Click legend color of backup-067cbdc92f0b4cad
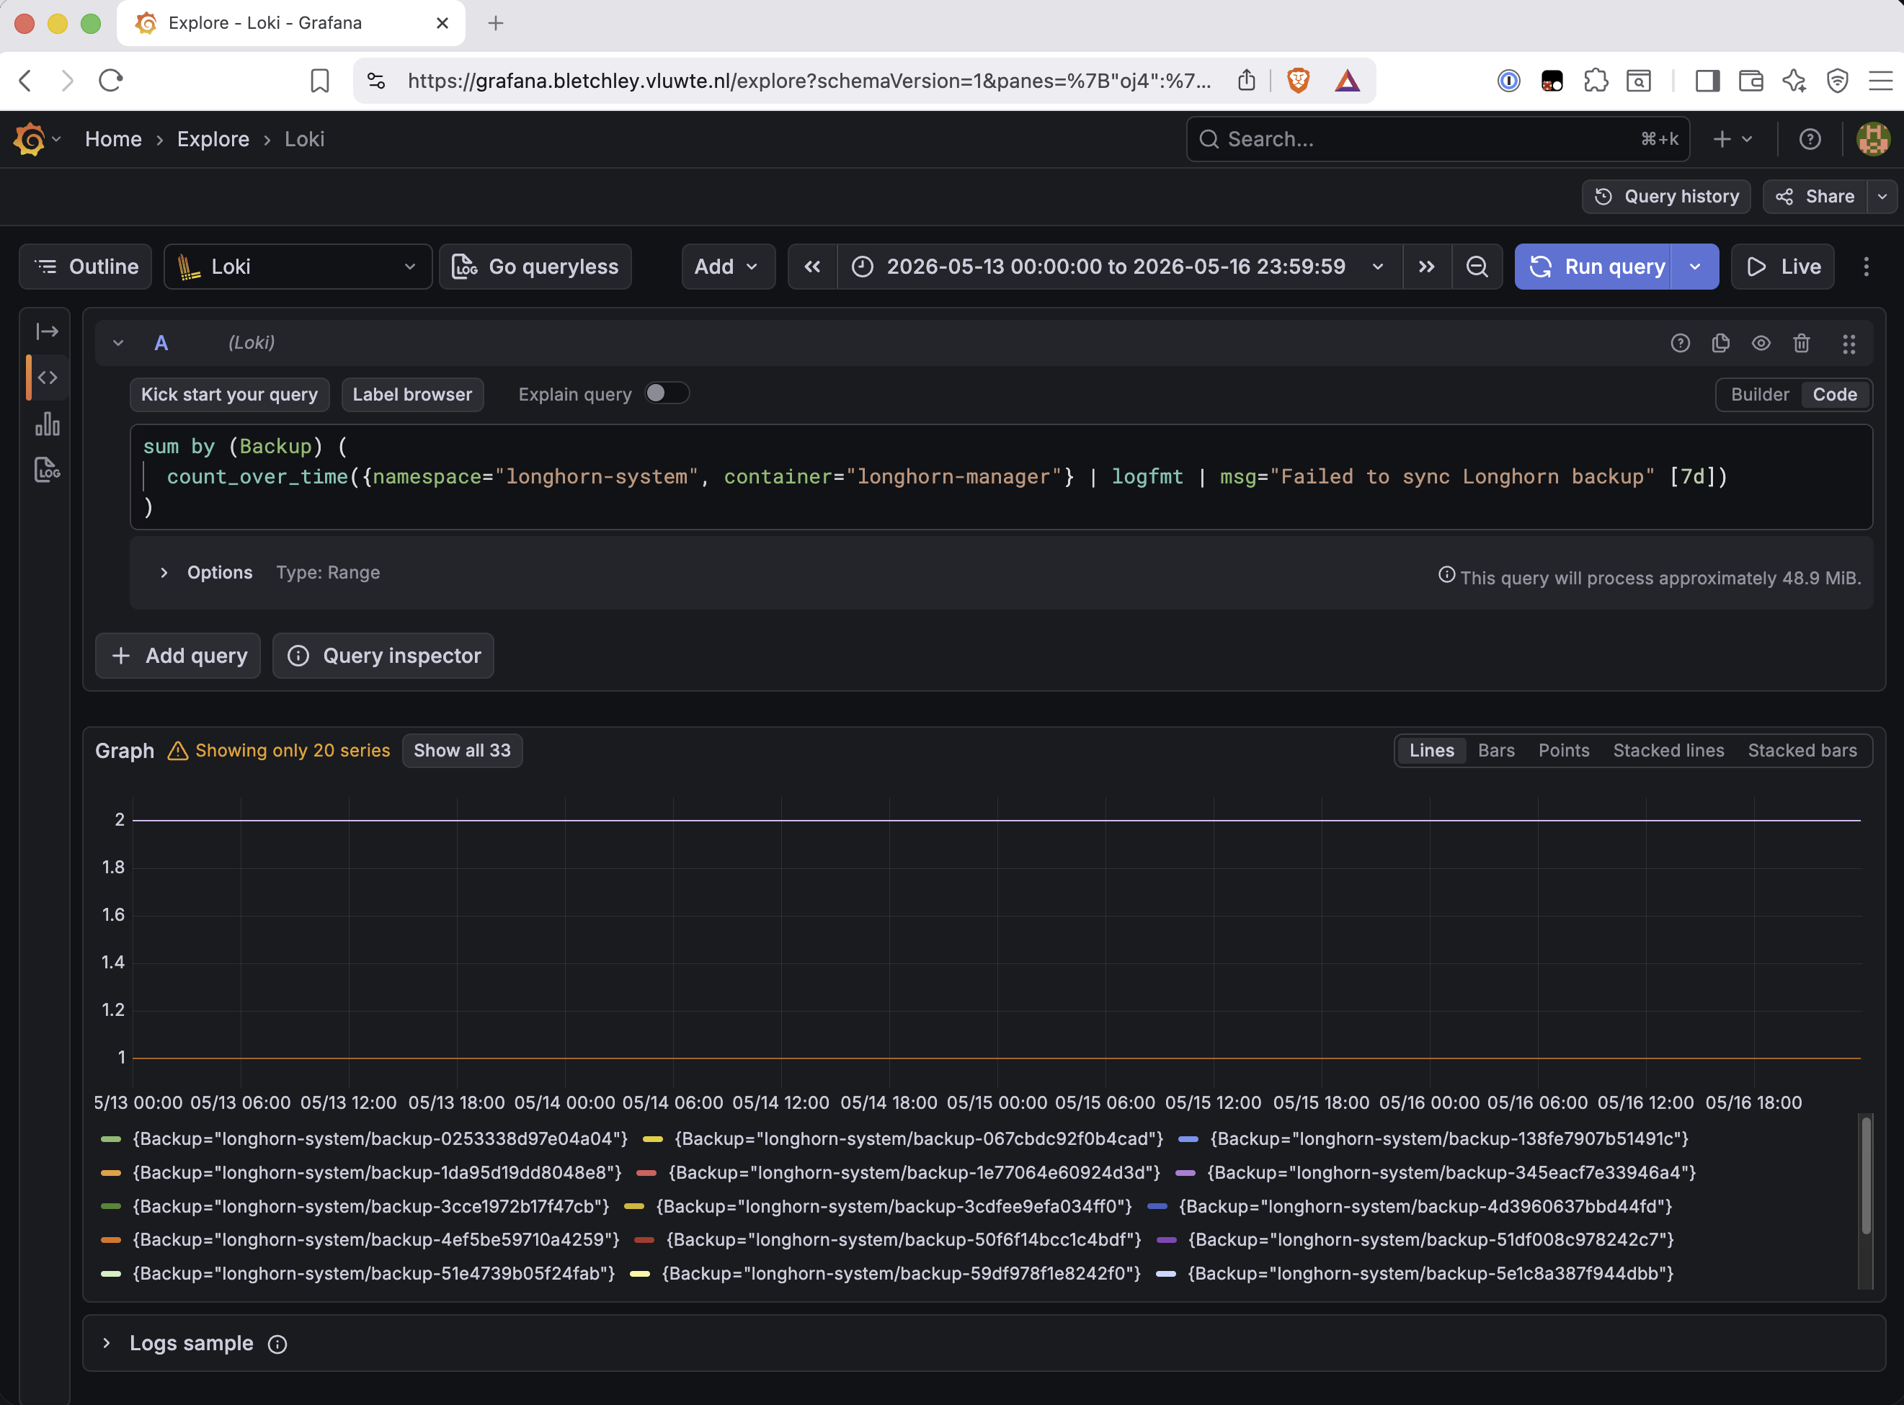Viewport: 1904px width, 1405px height. (652, 1139)
